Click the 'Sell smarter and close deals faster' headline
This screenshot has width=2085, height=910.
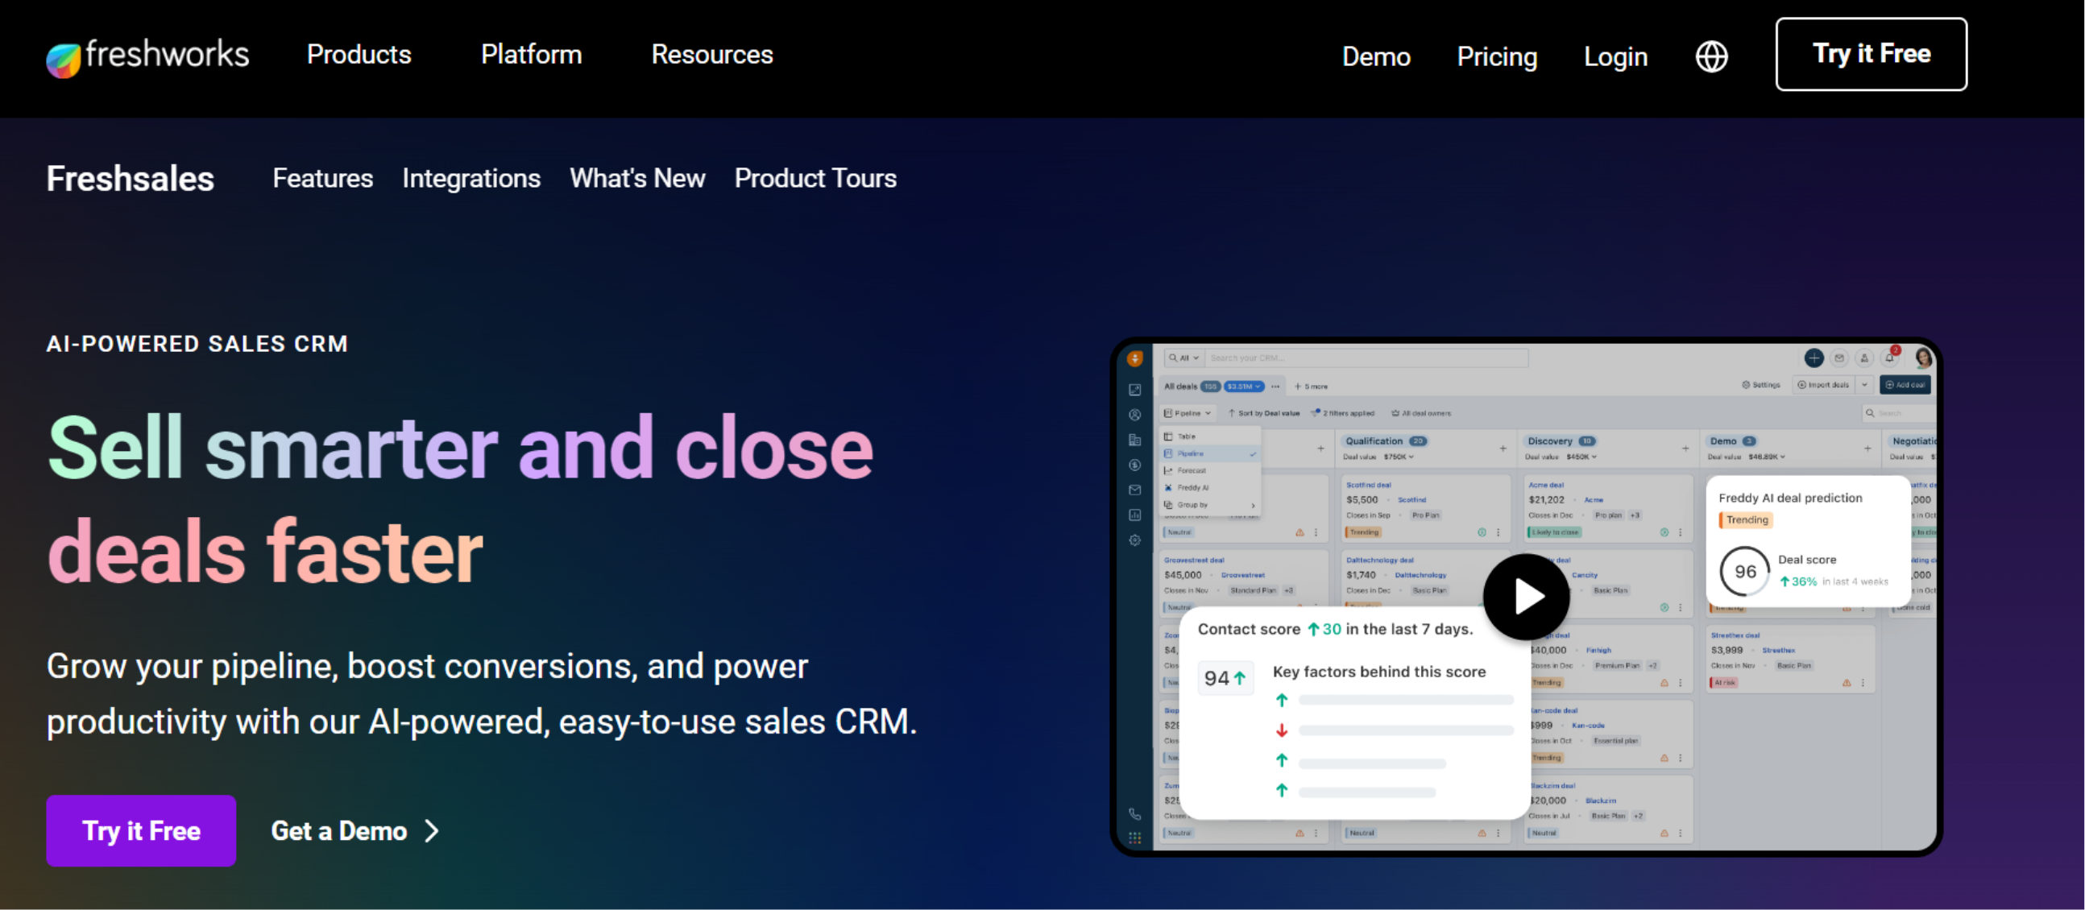(460, 499)
